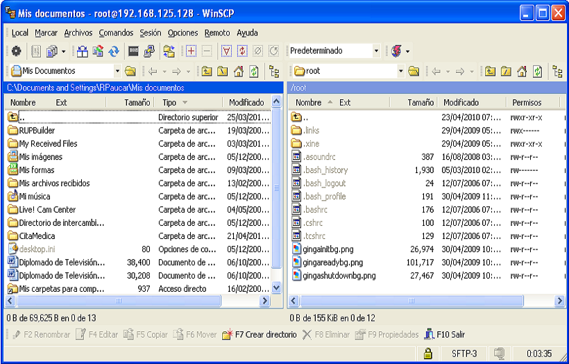Go to local root directory icon
The image size is (569, 364).
coord(223,71)
